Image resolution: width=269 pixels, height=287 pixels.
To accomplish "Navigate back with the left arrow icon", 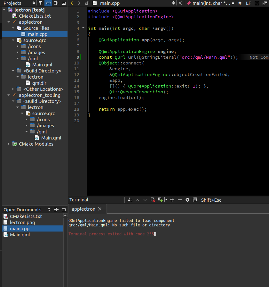I will pos(72,3).
